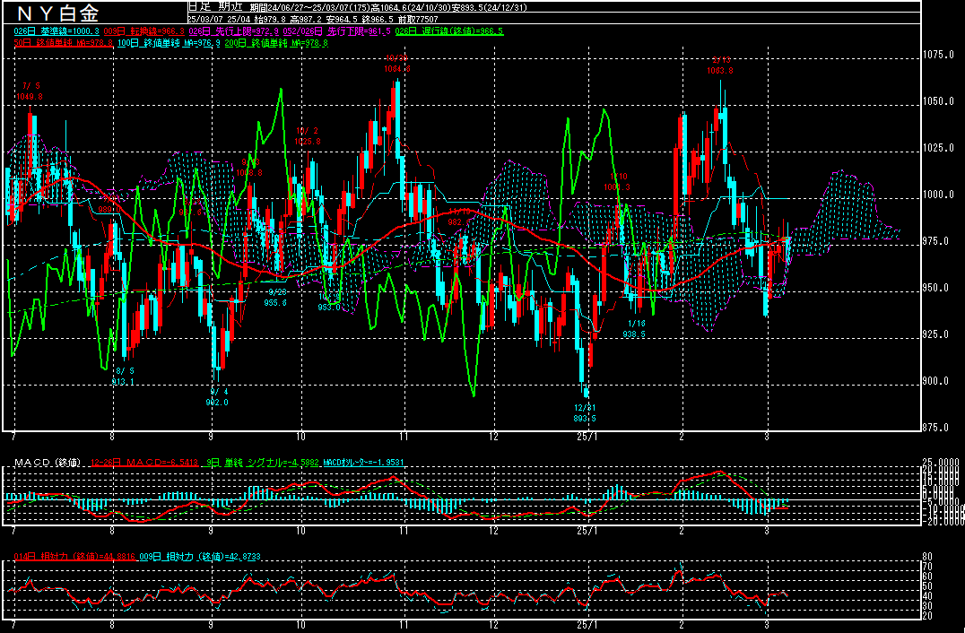The image size is (965, 633).
Task: Click the 1/16 938.5 annotation
Action: coord(634,328)
